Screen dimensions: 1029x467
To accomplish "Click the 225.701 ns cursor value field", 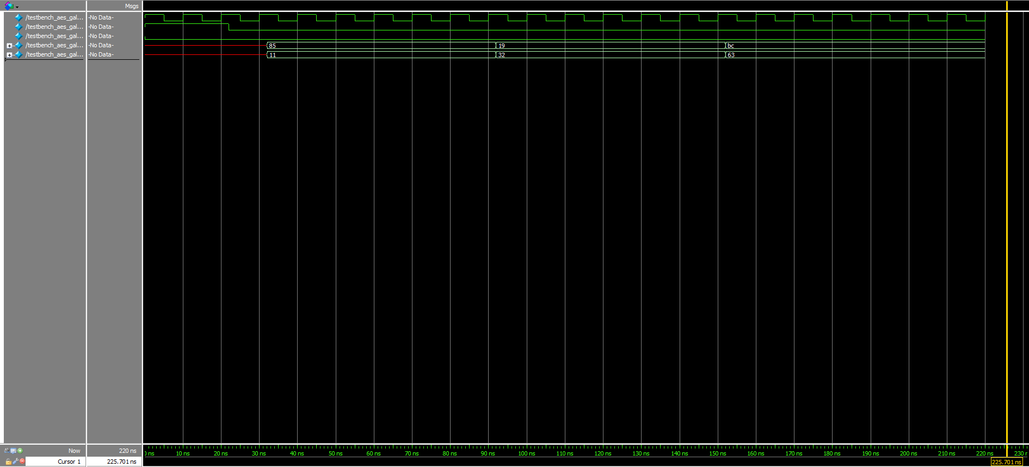I will [x=121, y=462].
